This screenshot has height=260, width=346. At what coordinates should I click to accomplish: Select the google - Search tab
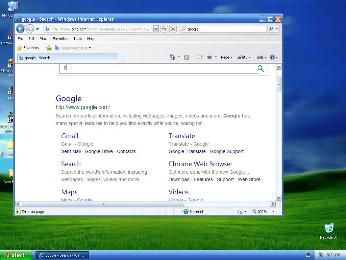[x=68, y=58]
